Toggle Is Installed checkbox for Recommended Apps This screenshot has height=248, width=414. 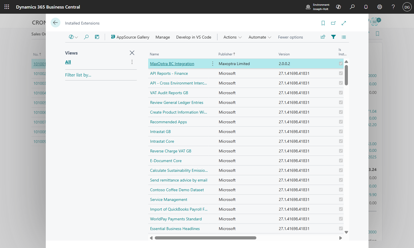[x=341, y=122]
